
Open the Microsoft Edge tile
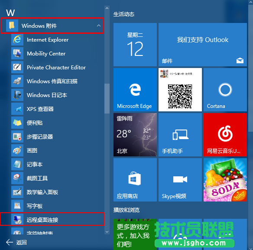(x=135, y=90)
